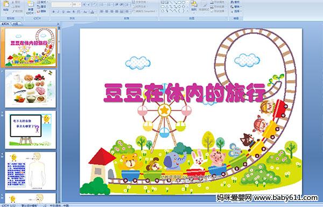This screenshot has height=207, width=323.
Task: Select the oval shape in the gallery
Action: tap(184, 3)
